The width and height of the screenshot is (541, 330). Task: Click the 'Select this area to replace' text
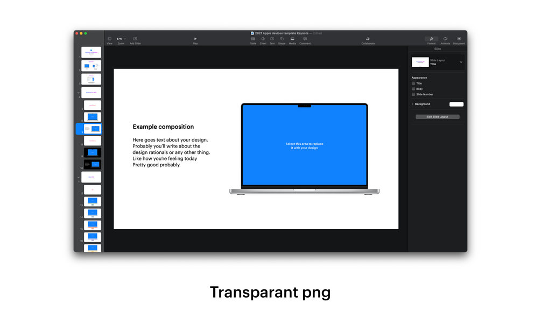point(304,144)
